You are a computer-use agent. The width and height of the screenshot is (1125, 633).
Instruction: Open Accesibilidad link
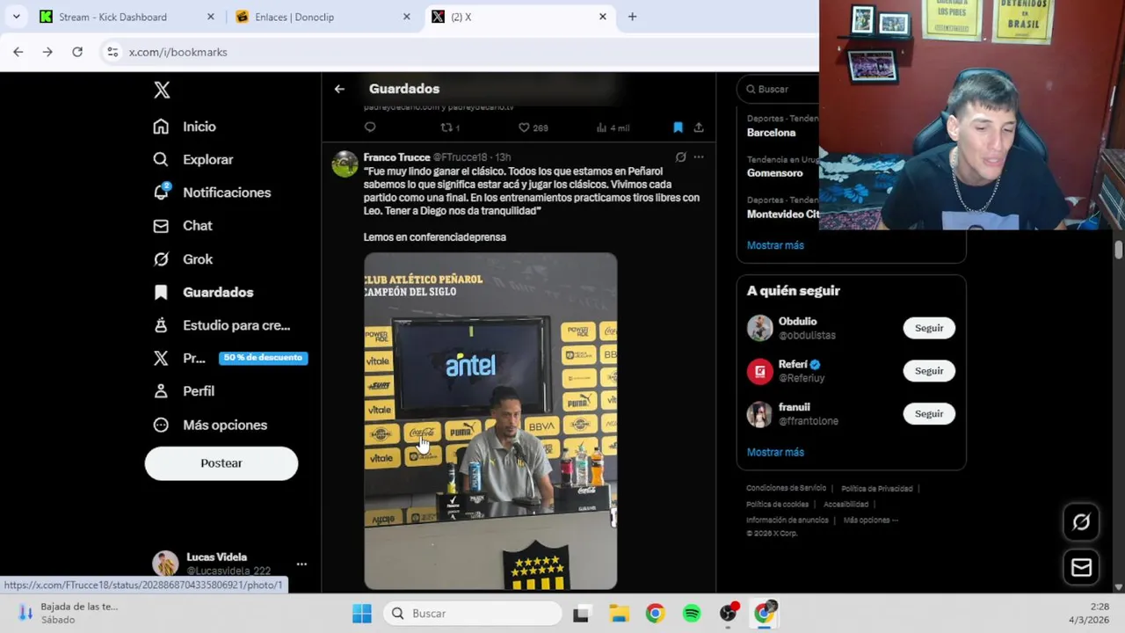[x=846, y=504]
